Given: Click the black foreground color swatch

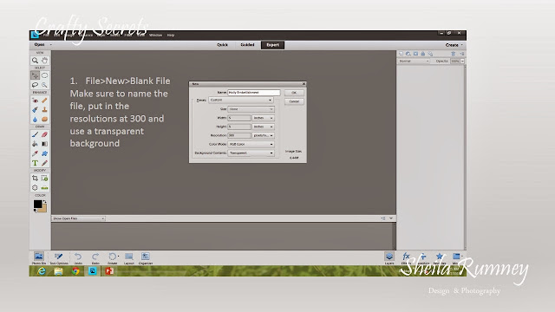Looking at the screenshot, I should tap(37, 205).
